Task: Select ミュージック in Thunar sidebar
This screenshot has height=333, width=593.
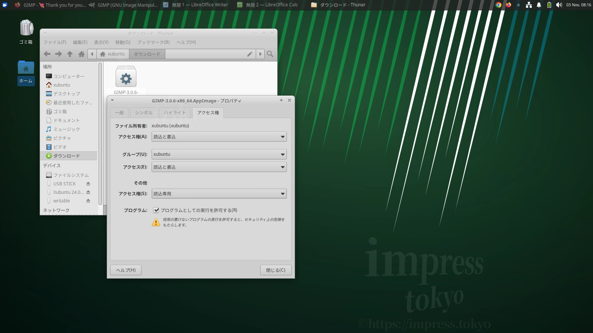Action: [x=69, y=129]
